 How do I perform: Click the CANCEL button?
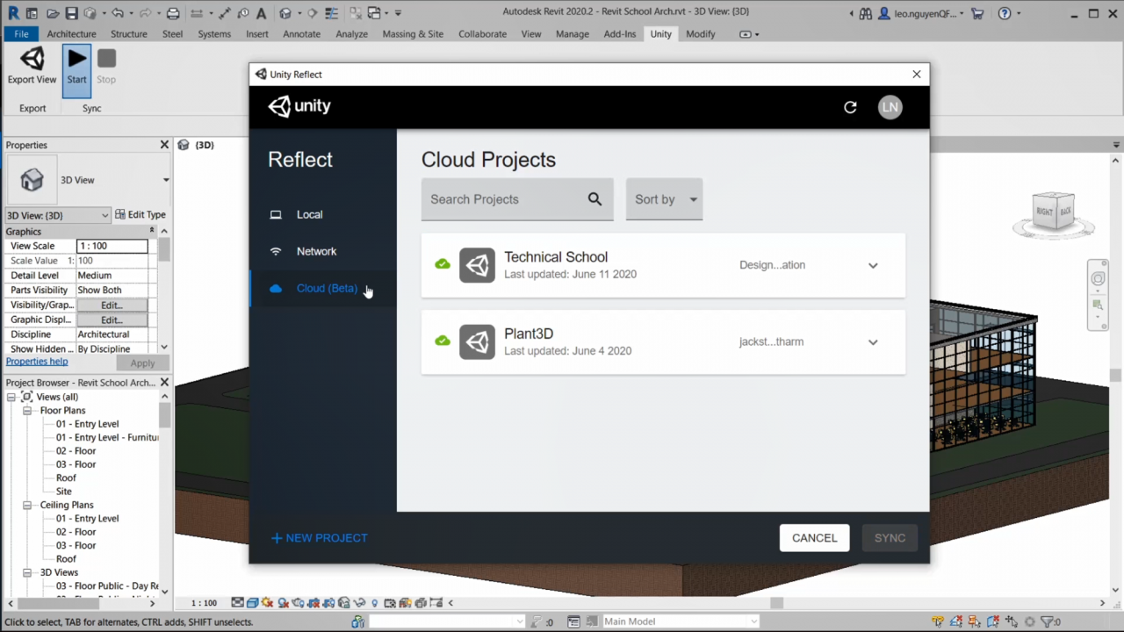[x=814, y=538]
